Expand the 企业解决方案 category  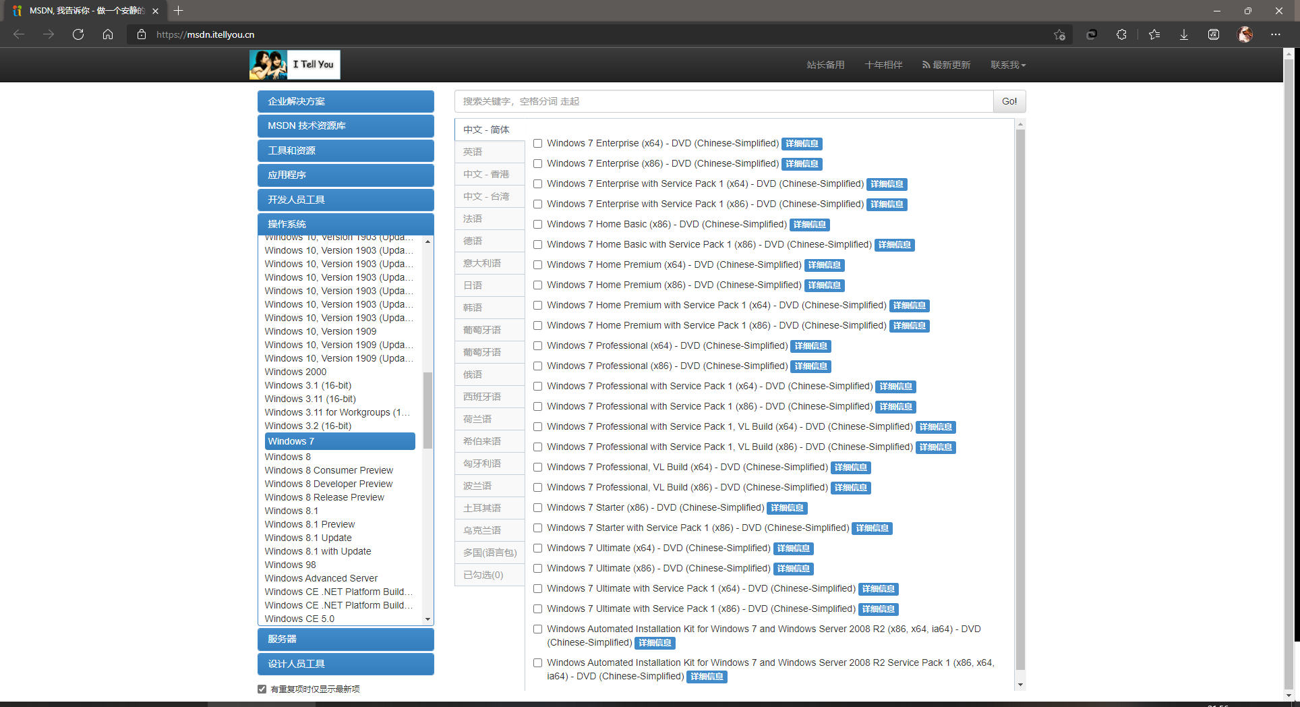(x=346, y=101)
